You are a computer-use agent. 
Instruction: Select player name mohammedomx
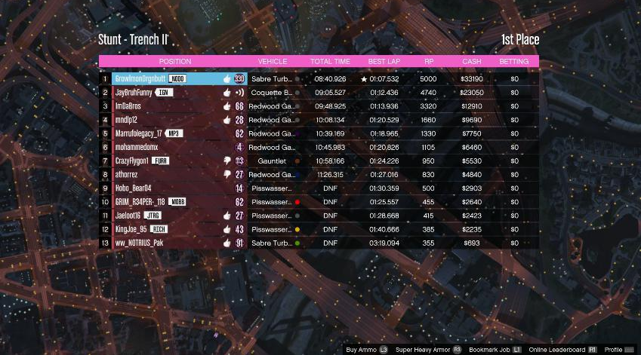coord(137,147)
